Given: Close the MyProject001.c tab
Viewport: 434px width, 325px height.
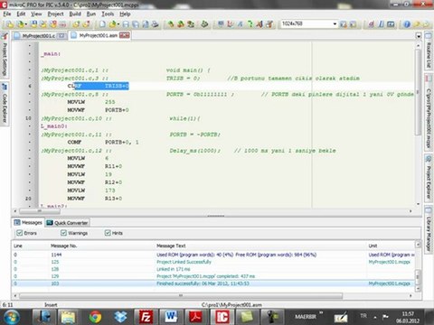Looking at the screenshot, I should 61,36.
